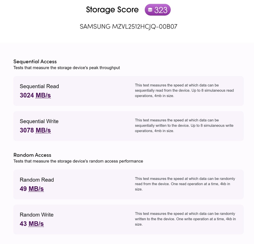Click the disk stack icon in score badge

[x=150, y=10]
